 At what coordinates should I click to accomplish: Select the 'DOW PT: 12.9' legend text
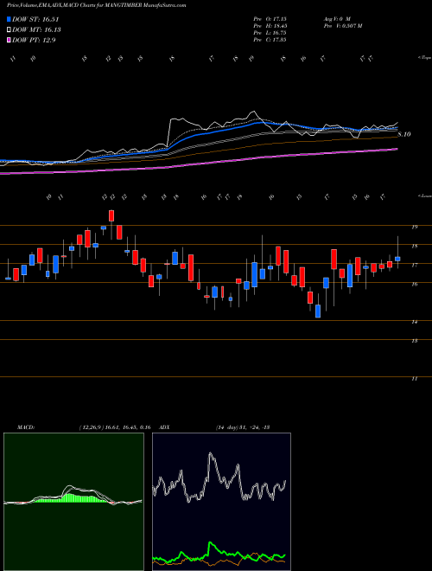[x=34, y=41]
